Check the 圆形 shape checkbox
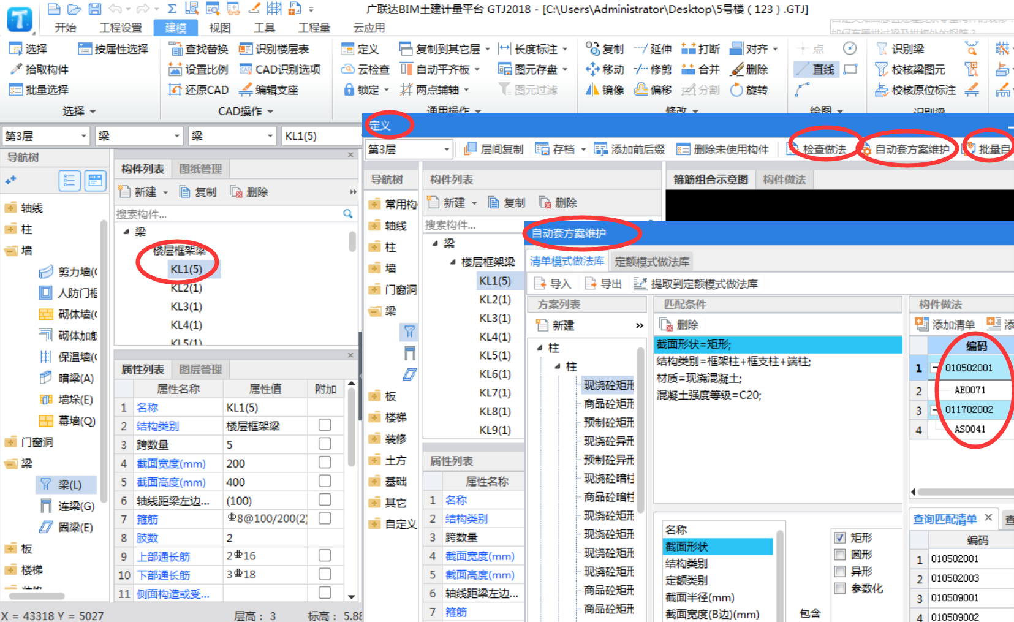The height and width of the screenshot is (622, 1014). click(840, 555)
